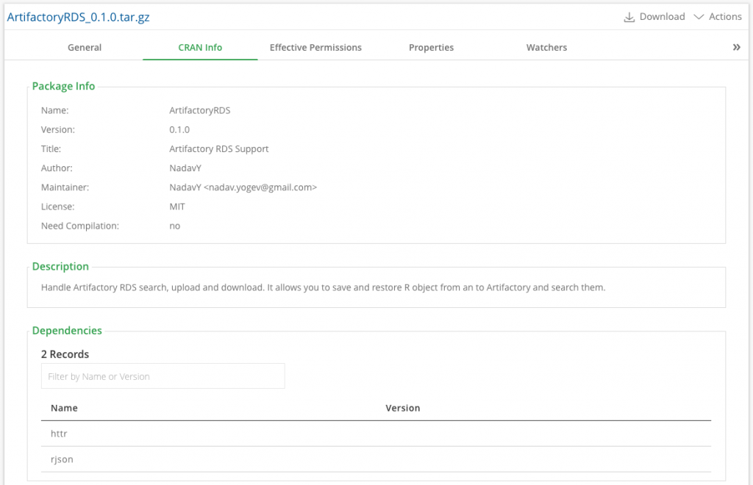
Task: Select the httr dependency row
Action: (59, 434)
